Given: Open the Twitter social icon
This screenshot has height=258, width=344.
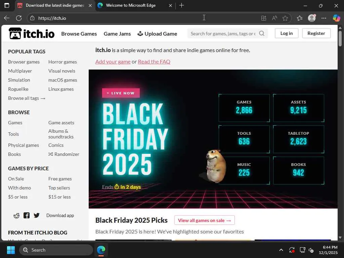Looking at the screenshot, I should [x=37, y=215].
